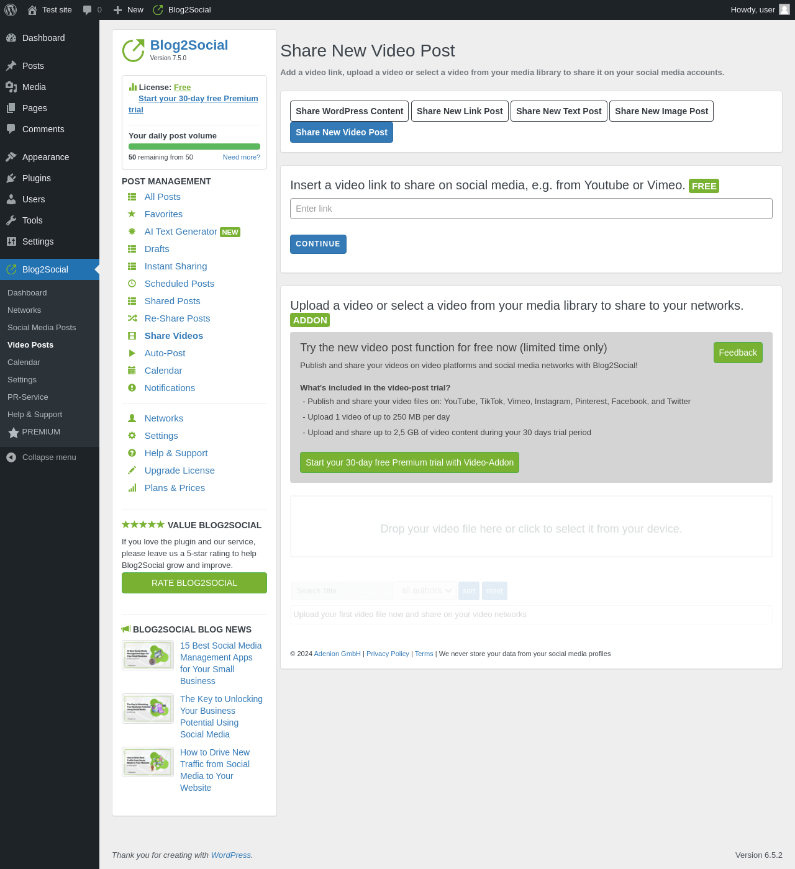795x869 pixels.
Task: Open the Adenion GmbH footer link
Action: (x=337, y=654)
